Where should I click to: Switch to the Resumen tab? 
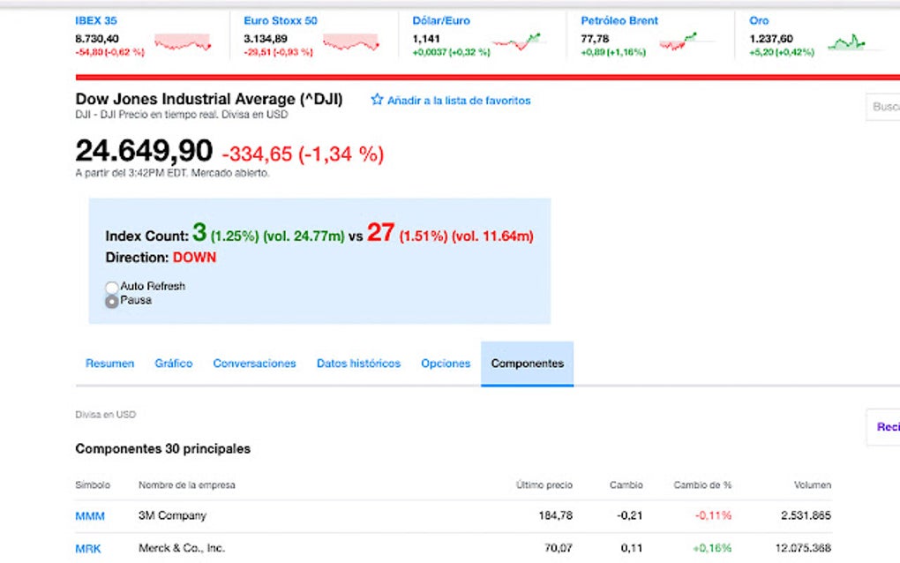tap(109, 363)
